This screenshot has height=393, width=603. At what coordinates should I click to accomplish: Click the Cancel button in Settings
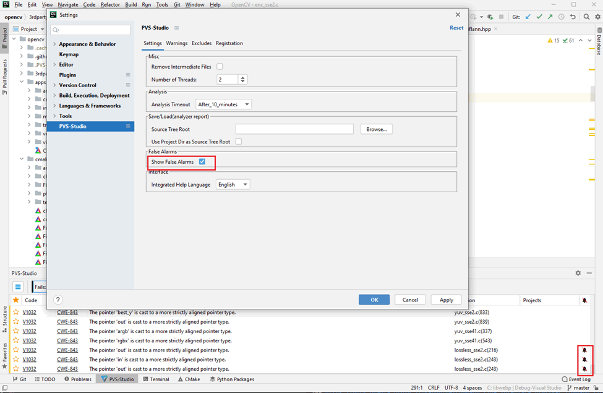(410, 300)
